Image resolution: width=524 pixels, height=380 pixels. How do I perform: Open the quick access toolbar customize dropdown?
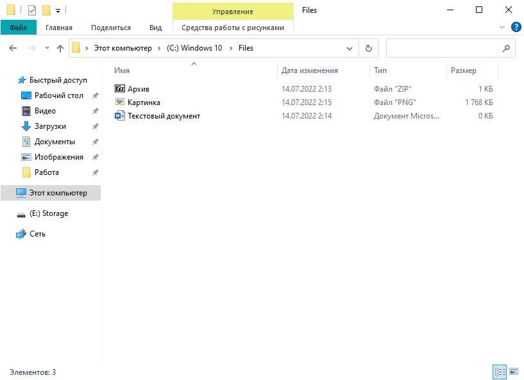[58, 11]
